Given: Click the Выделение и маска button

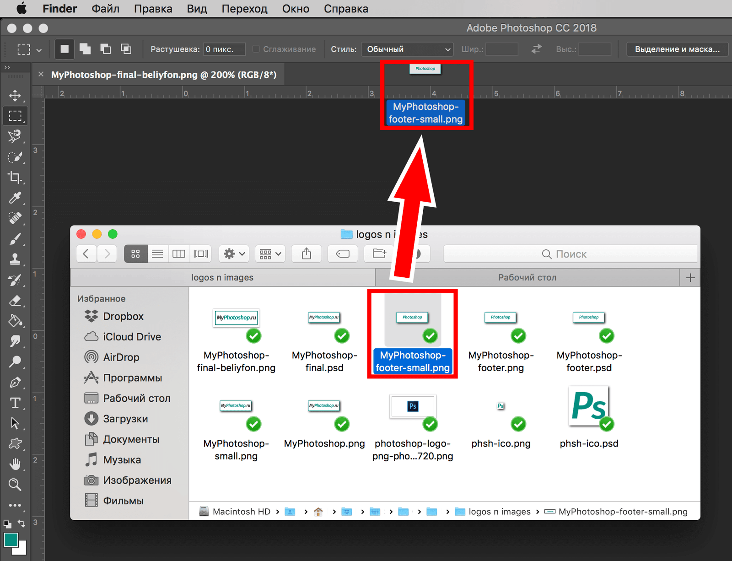Looking at the screenshot, I should point(677,49).
